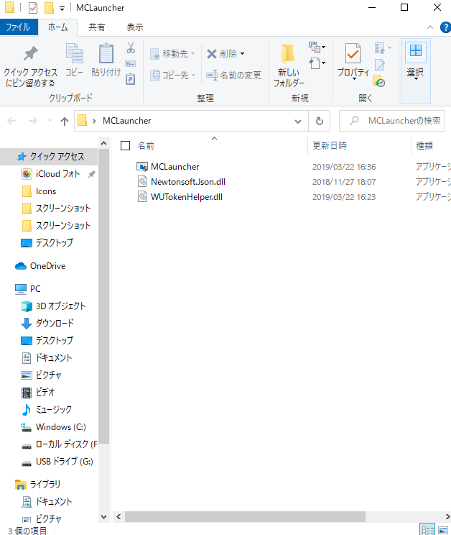Click the Forward navigation arrow
Screen dimensions: 451x535
click(x=33, y=121)
